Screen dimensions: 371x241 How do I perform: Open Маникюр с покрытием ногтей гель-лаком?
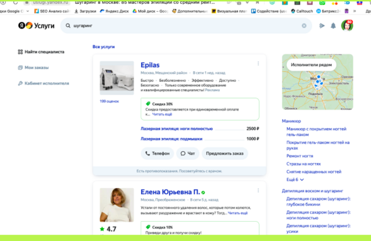pos(316,132)
